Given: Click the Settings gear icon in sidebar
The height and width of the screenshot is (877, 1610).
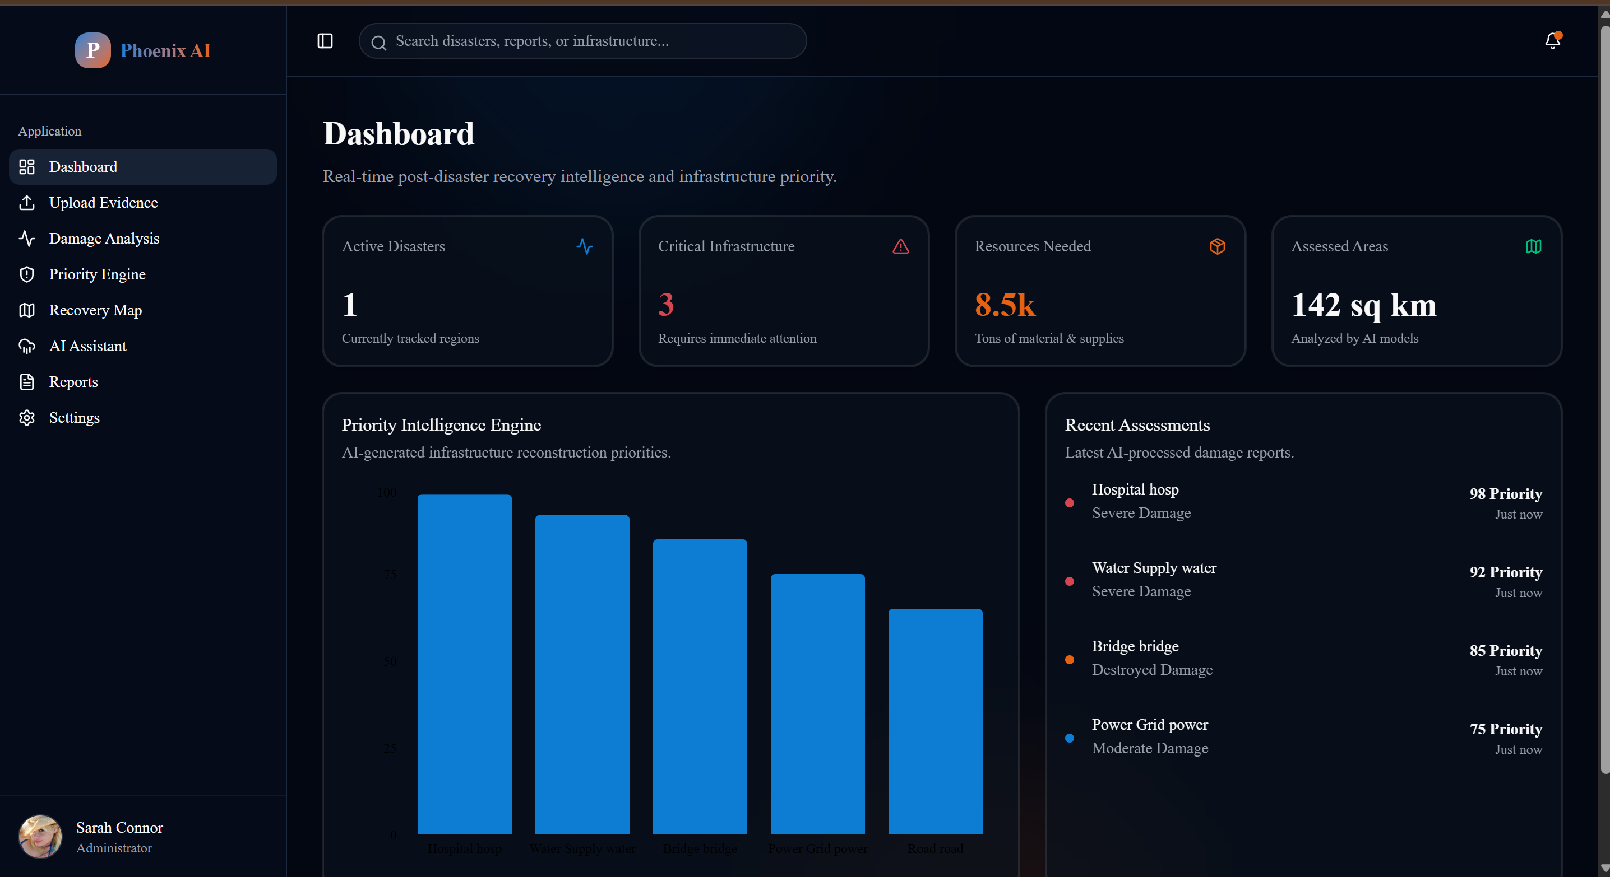Looking at the screenshot, I should tap(27, 418).
